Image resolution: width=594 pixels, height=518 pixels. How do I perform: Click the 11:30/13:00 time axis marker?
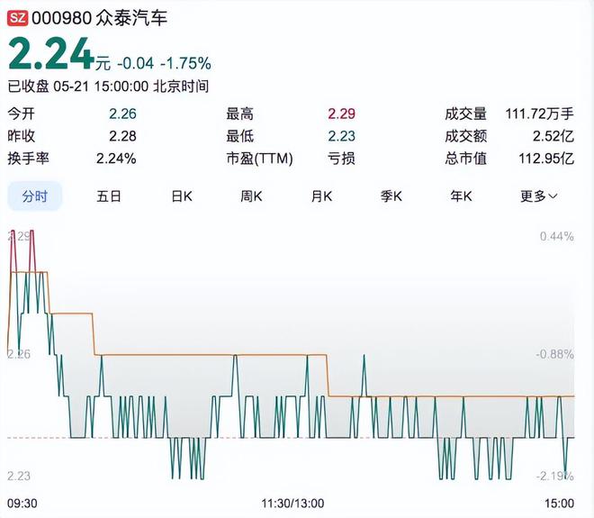(292, 503)
